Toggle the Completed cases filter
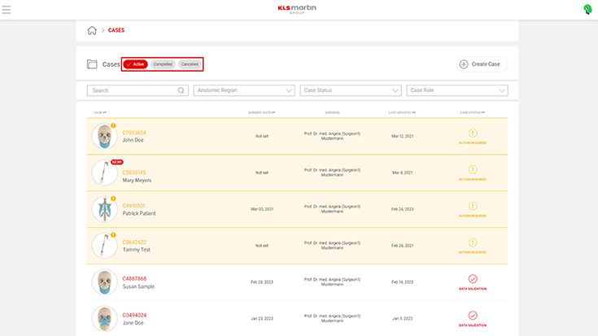The image size is (598, 336). pyautogui.click(x=163, y=64)
